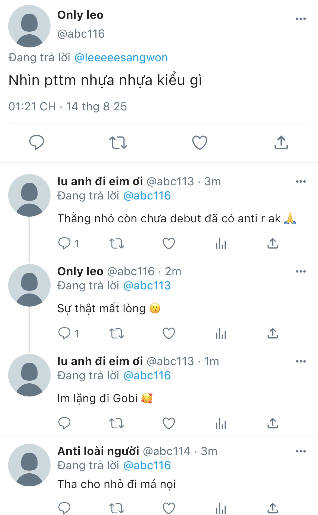Like the main tweet by @abc116
Image resolution: width=318 pixels, height=515 pixels.
click(x=199, y=142)
